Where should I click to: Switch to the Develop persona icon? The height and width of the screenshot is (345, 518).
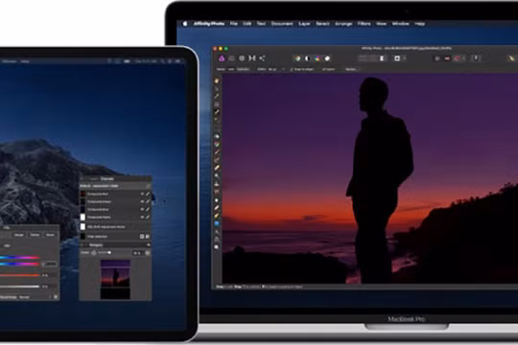click(242, 58)
